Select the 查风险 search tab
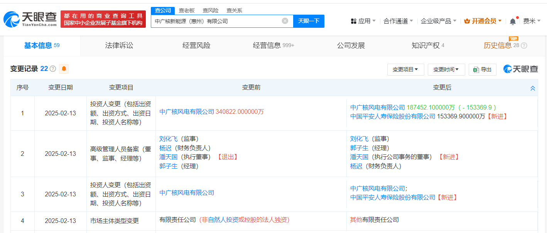This screenshot has width=547, height=233. pos(210,11)
